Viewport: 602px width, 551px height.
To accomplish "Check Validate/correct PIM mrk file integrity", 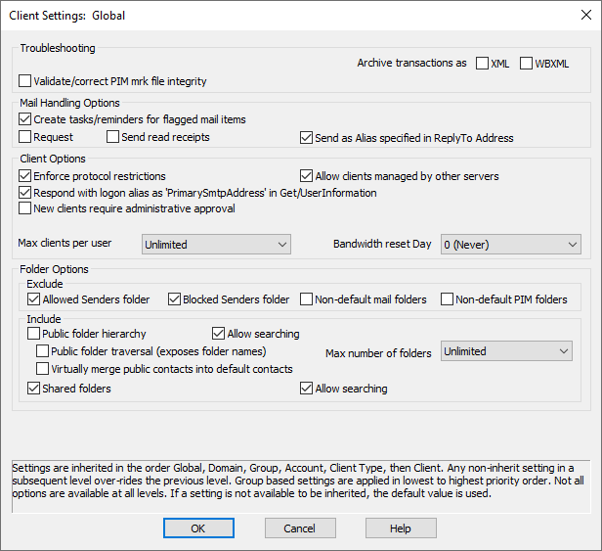I will pos(25,81).
